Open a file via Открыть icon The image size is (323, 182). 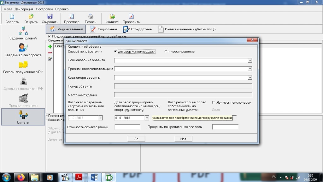click(x=31, y=17)
